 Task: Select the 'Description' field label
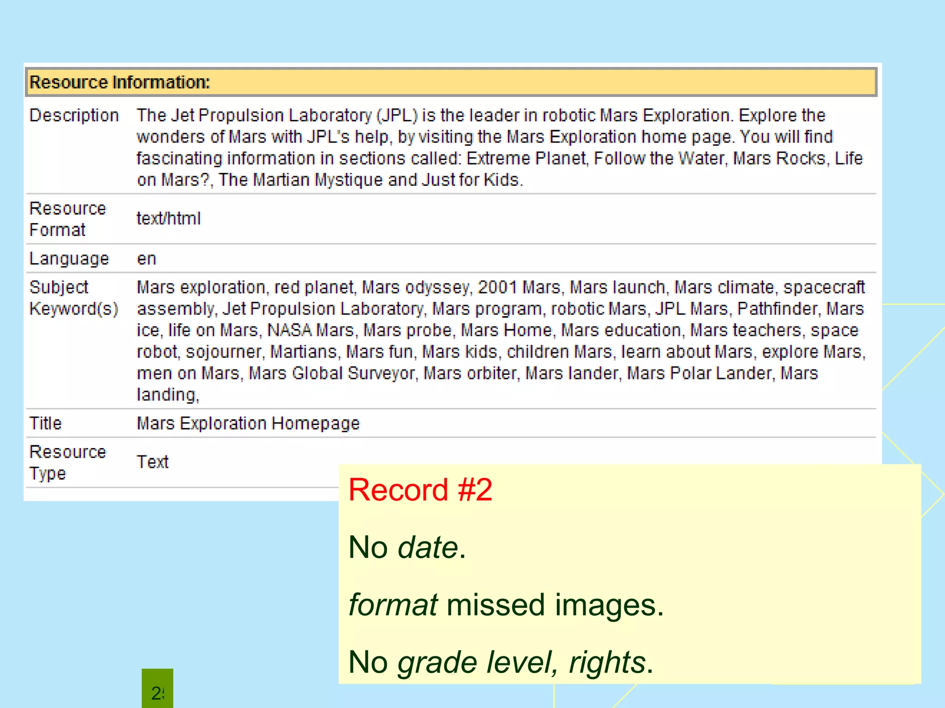pos(74,115)
